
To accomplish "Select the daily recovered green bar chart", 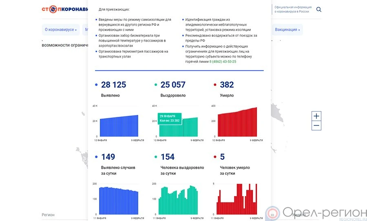I will point(179,201).
